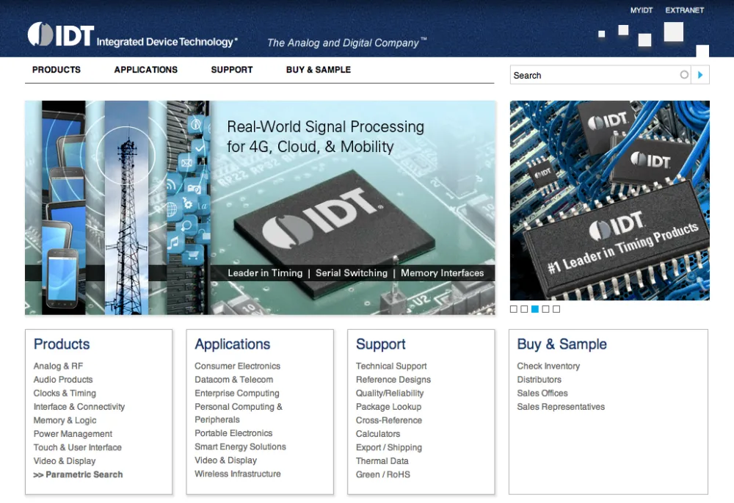Open the Check Inventory link
The height and width of the screenshot is (503, 734).
coord(548,366)
